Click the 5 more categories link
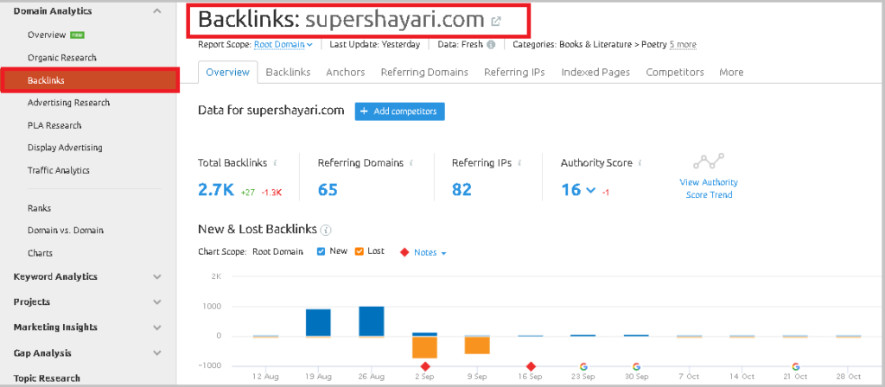 pyautogui.click(x=683, y=45)
